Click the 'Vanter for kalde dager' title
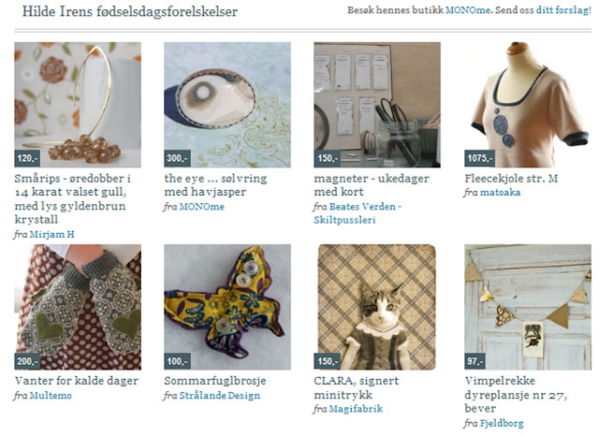Image resolution: width=599 pixels, height=436 pixels. click(77, 381)
